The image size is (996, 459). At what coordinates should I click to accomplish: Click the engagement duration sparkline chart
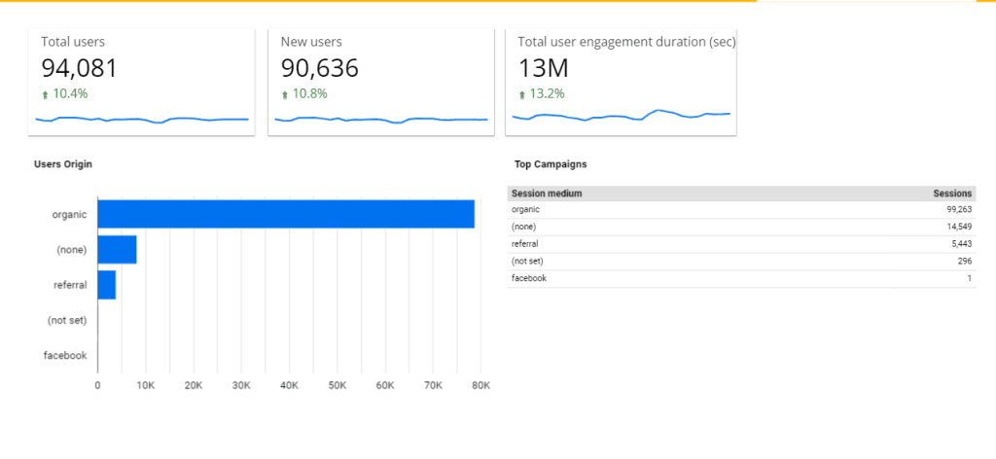[621, 116]
